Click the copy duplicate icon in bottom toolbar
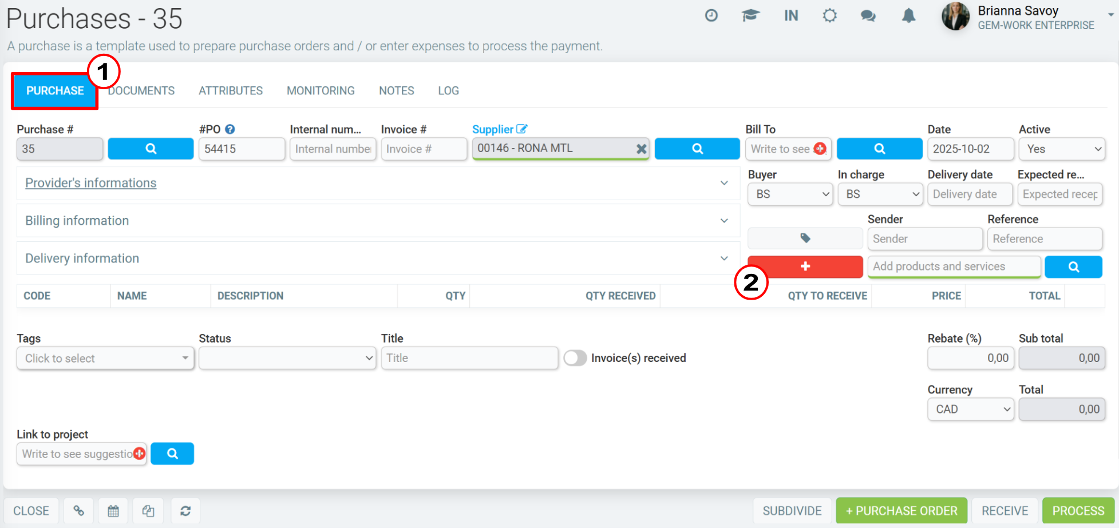This screenshot has height=529, width=1119. point(148,511)
